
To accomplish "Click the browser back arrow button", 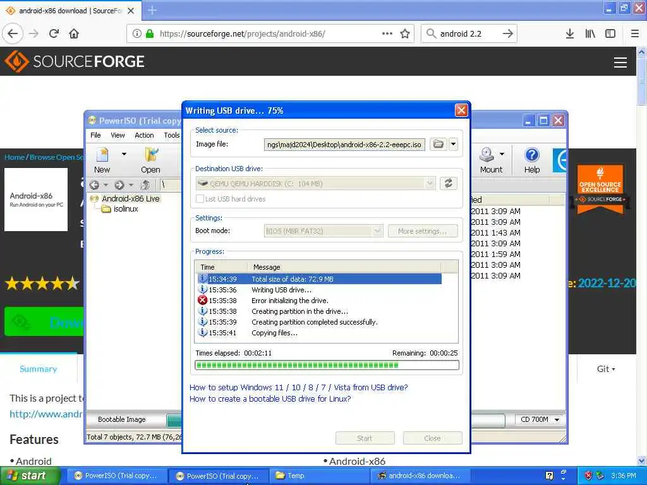I will click(x=13, y=34).
